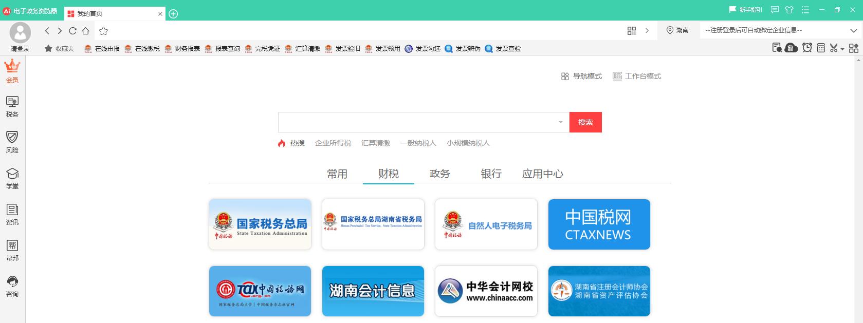Open the 学堂 sidebar section
The width and height of the screenshot is (863, 323).
(x=12, y=178)
